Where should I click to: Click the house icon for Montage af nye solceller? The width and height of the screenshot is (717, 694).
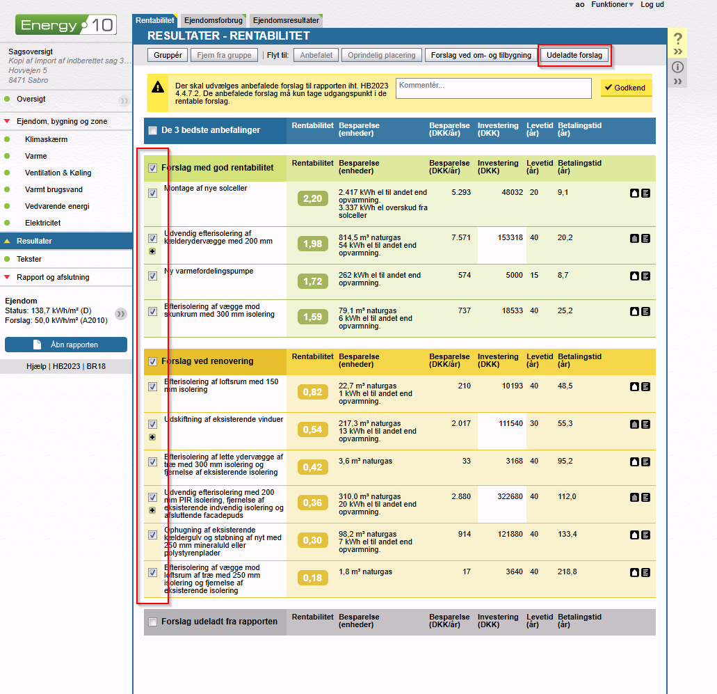click(634, 193)
